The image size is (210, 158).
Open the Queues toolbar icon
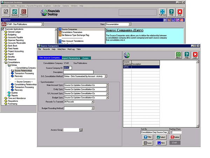click(x=15, y=13)
